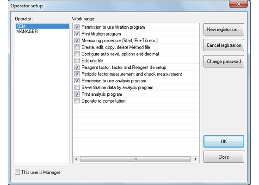Click Change password button

[x=224, y=62]
